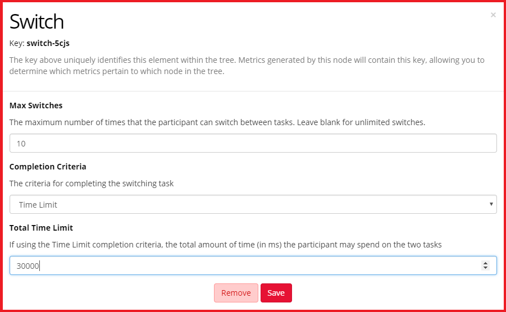506x312 pixels.
Task: Click the key value switch-5cjs
Action: coord(48,43)
